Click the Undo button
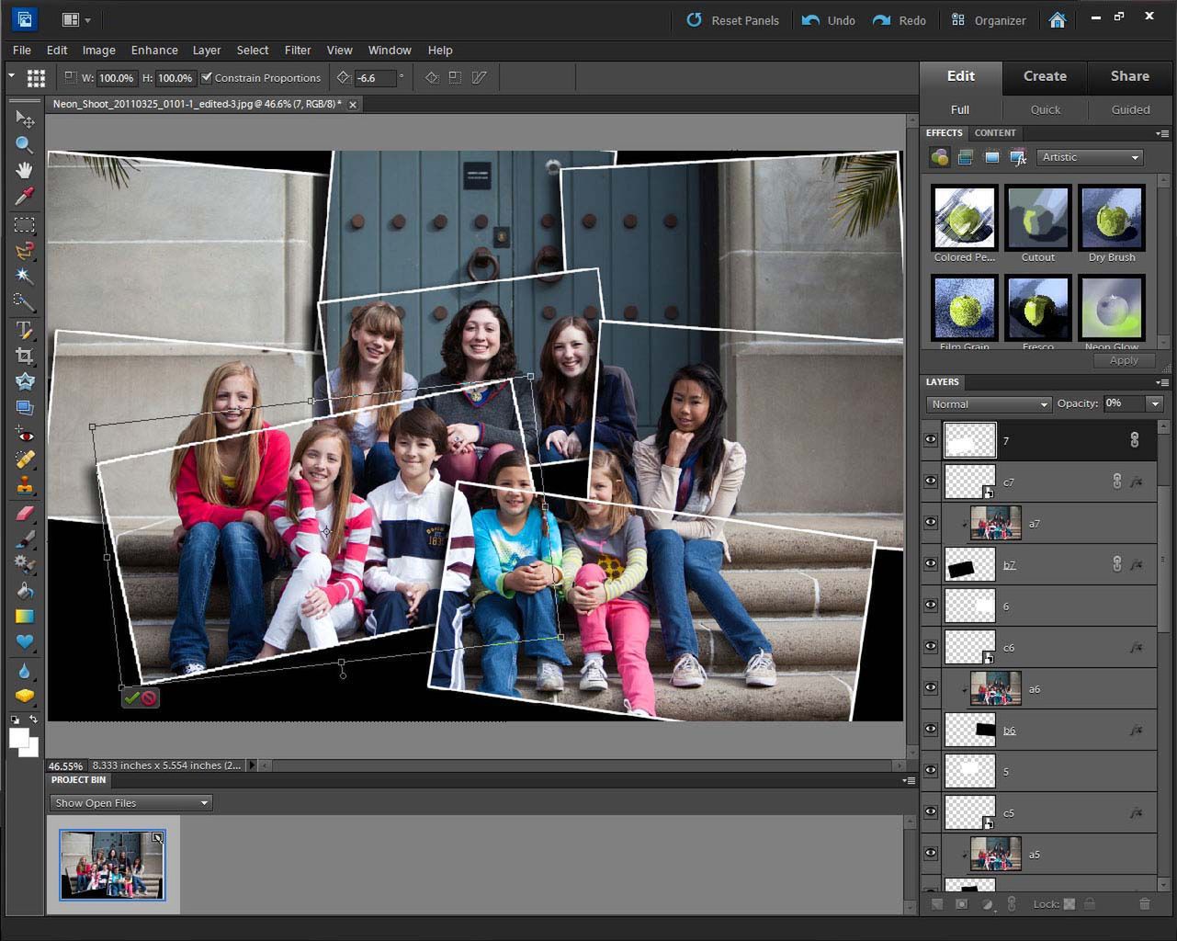The width and height of the screenshot is (1177, 941). click(x=829, y=20)
